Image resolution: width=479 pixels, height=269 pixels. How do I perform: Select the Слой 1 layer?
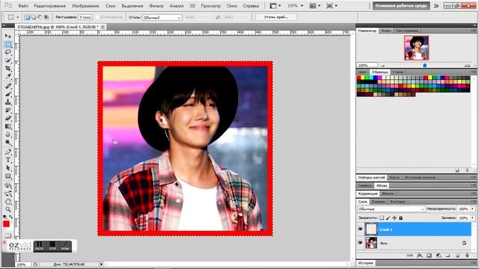(x=418, y=229)
